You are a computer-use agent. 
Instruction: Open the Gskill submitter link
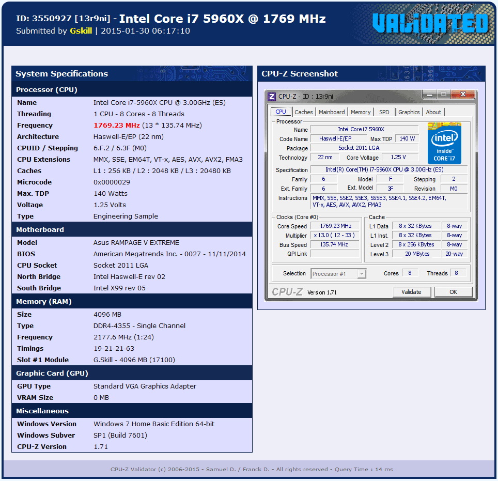click(x=81, y=31)
